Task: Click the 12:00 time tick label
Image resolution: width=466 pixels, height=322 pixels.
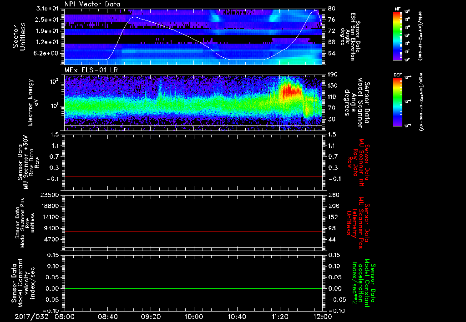Action: [x=323, y=317]
